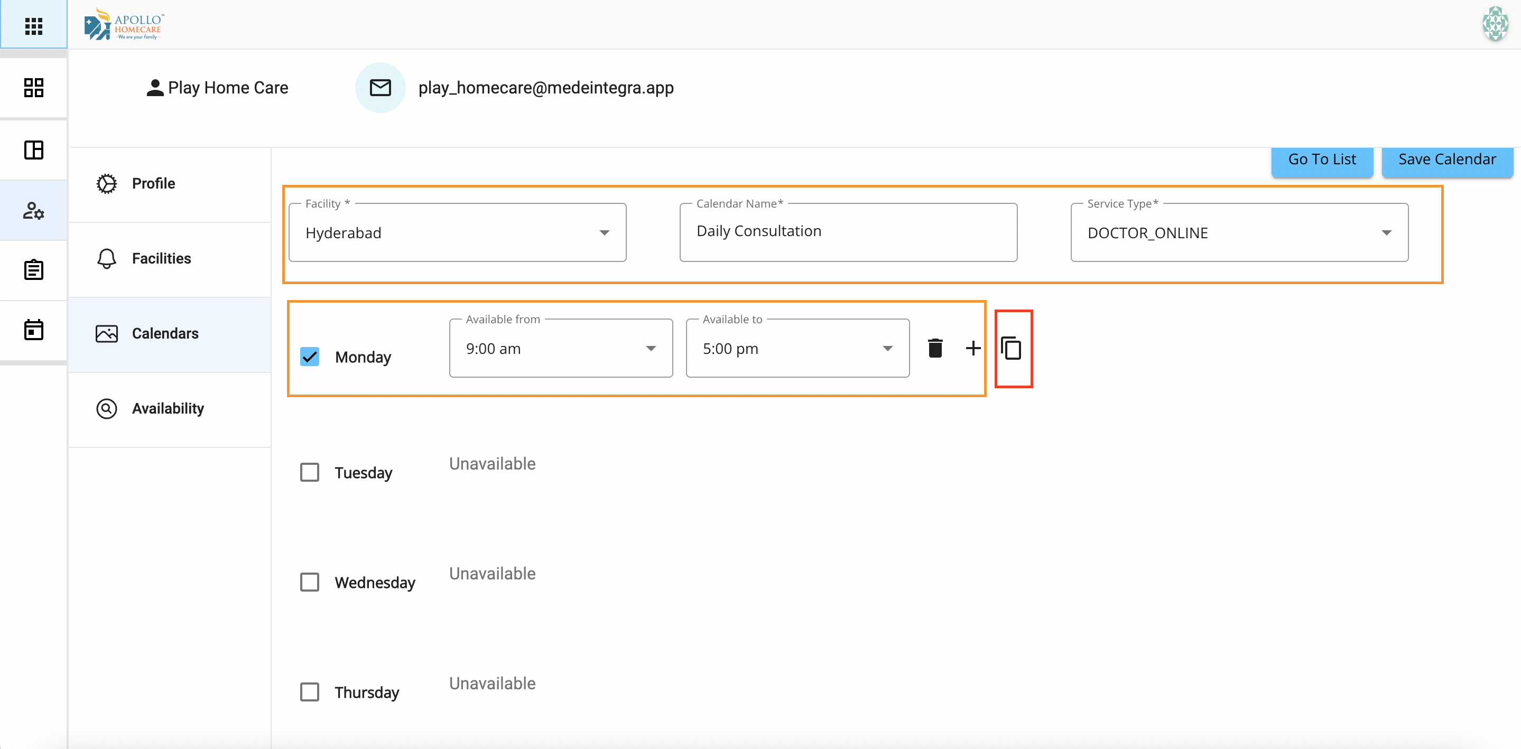Switch to the Profile menu item

(153, 184)
